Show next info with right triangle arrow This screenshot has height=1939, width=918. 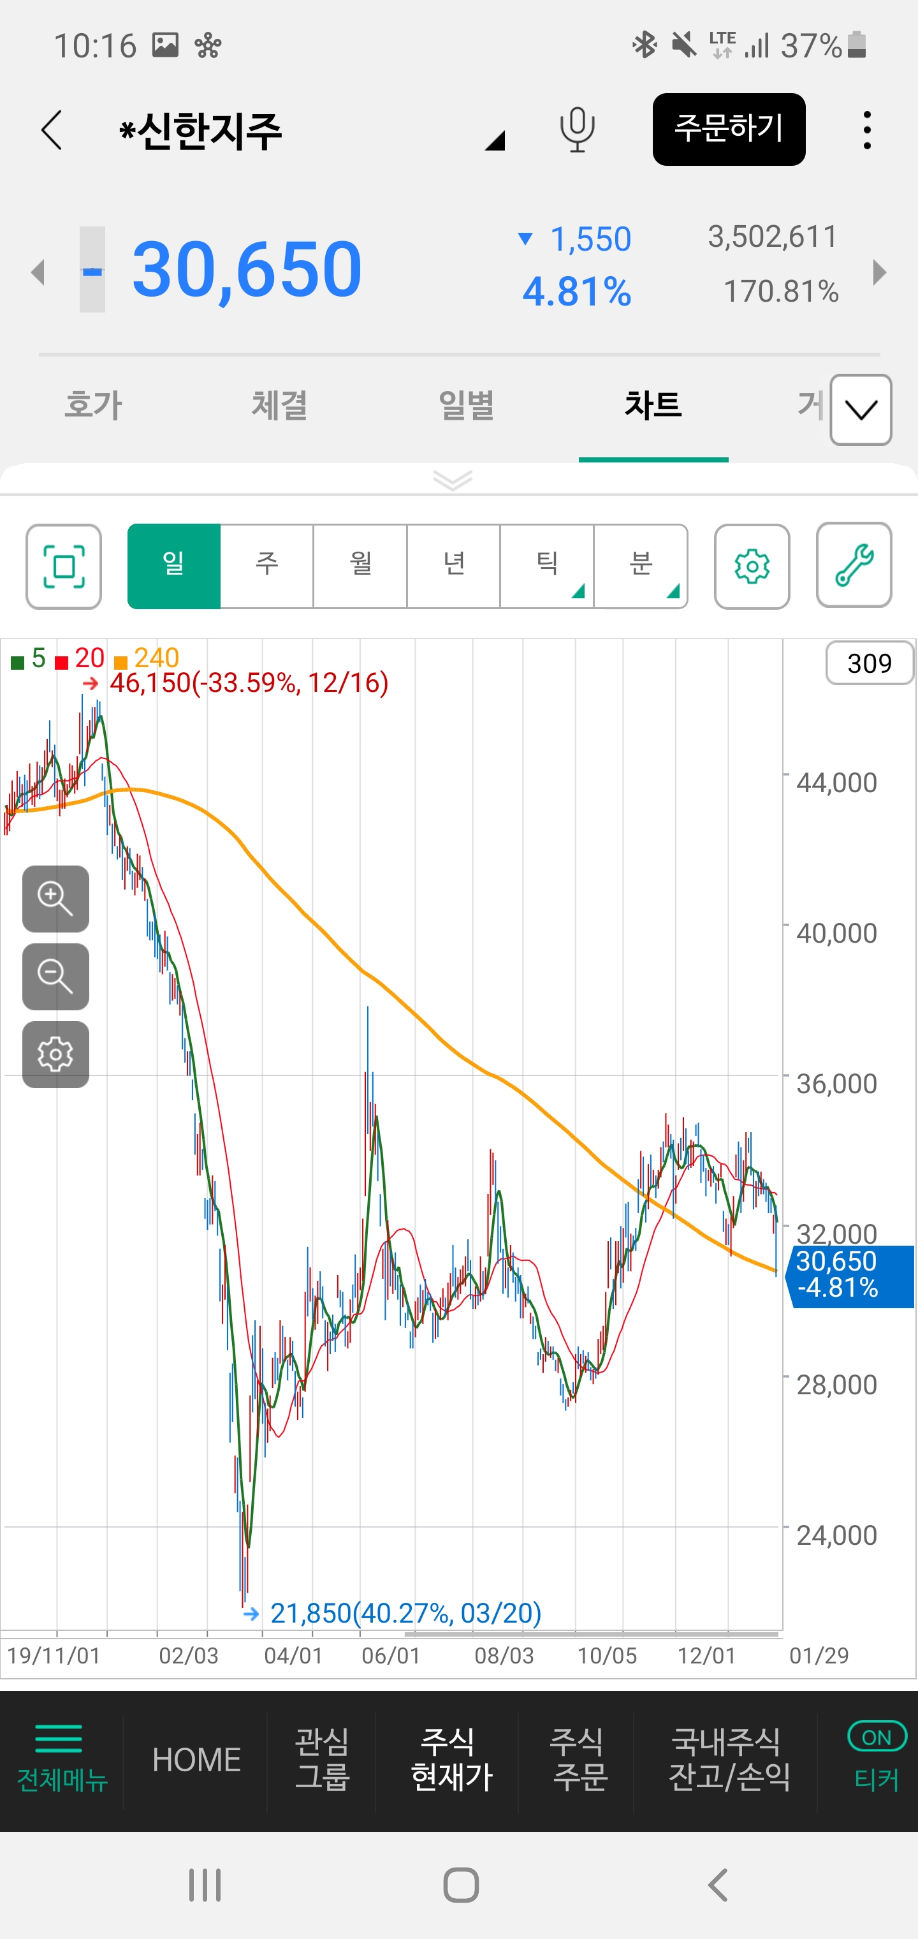point(879,272)
